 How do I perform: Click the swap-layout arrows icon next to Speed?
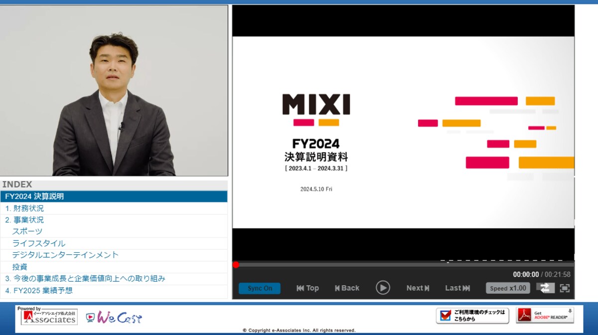click(545, 288)
